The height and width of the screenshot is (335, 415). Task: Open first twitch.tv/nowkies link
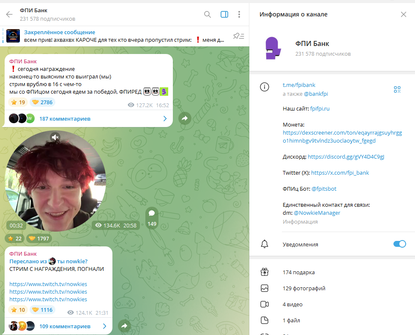pos(48,284)
